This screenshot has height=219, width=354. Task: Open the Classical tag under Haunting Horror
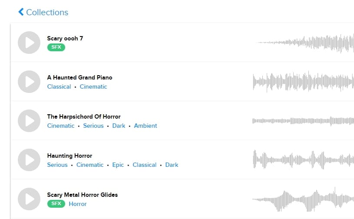click(145, 165)
